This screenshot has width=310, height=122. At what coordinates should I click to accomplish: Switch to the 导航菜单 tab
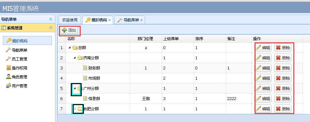[130, 20]
